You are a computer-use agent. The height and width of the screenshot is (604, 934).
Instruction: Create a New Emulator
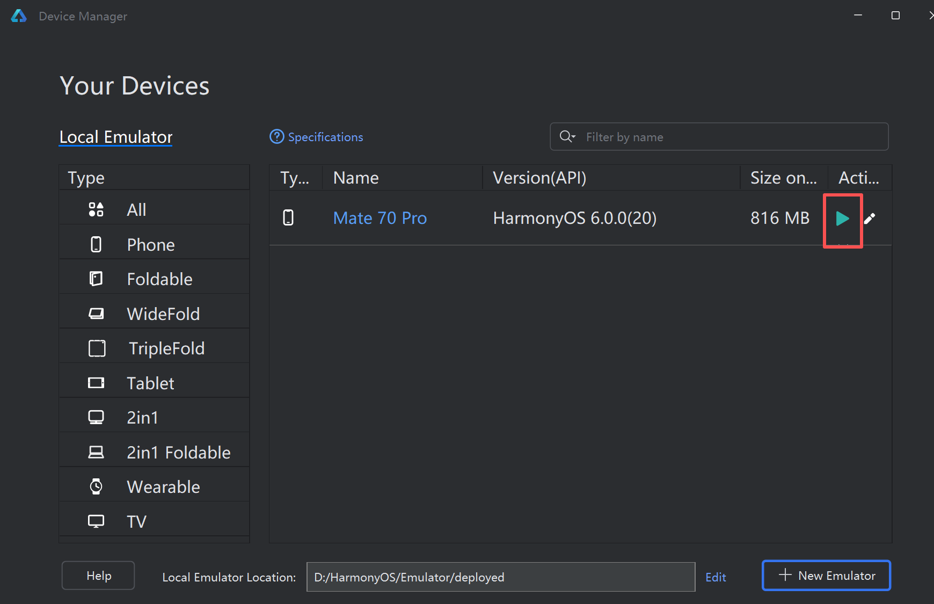click(827, 576)
